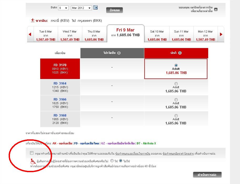Click the 1,685.06 THB price for FD 3166
Screen dimensions: 240x184
pyautogui.click(x=176, y=107)
